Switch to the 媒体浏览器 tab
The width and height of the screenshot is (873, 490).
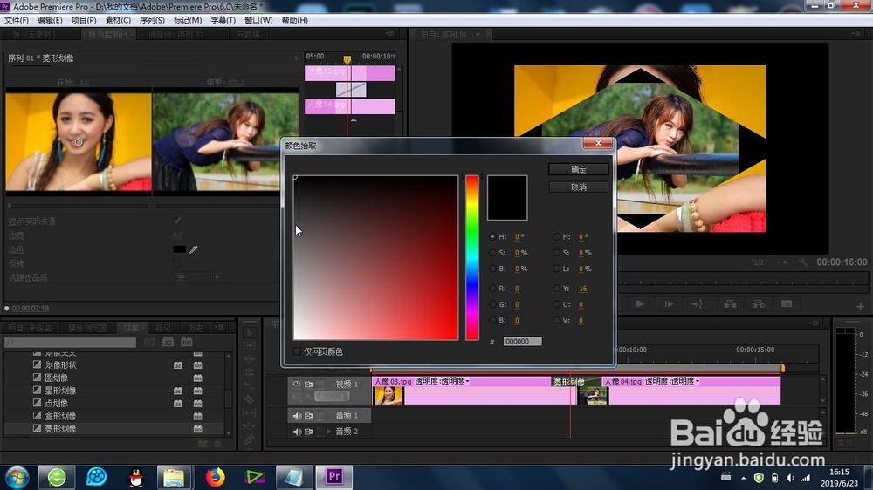[x=87, y=328]
